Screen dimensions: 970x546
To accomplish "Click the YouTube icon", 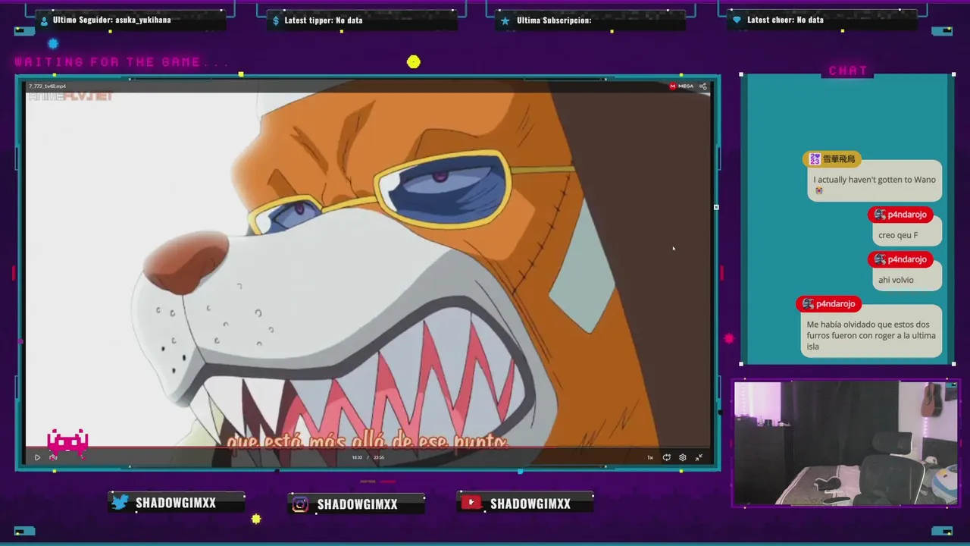I will pos(471,503).
